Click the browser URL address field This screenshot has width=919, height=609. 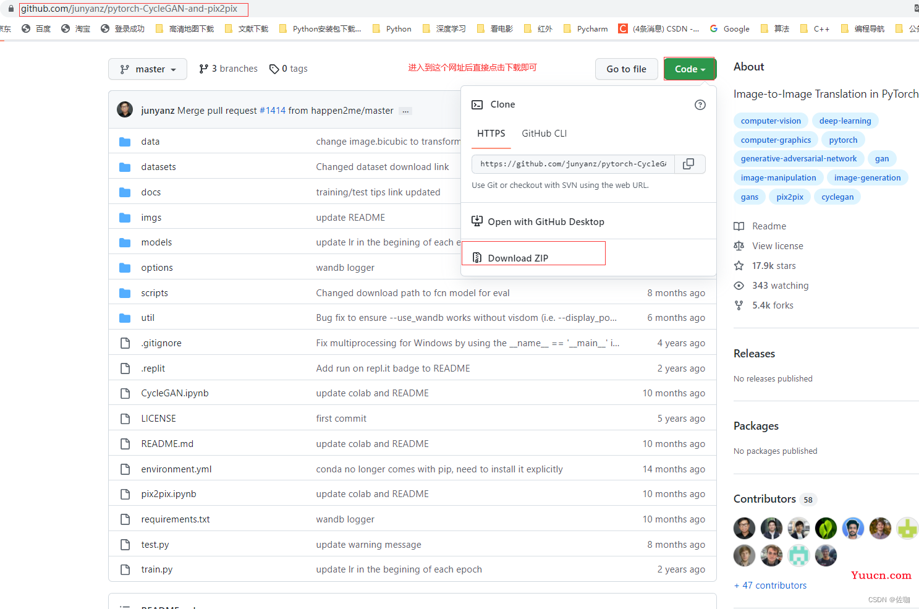tap(133, 9)
